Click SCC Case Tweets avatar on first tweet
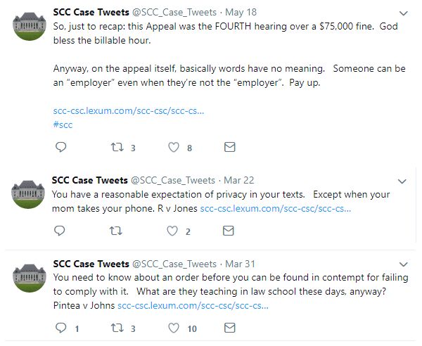The width and height of the screenshot is (422, 346). point(29,26)
